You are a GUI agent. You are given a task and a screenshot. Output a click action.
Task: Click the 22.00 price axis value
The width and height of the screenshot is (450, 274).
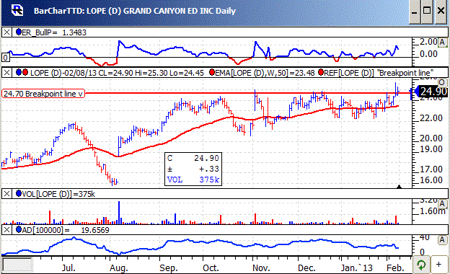point(431,118)
